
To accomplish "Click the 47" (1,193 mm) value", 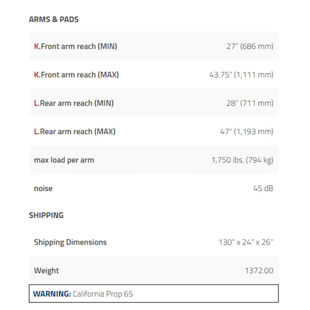I will click(247, 131).
